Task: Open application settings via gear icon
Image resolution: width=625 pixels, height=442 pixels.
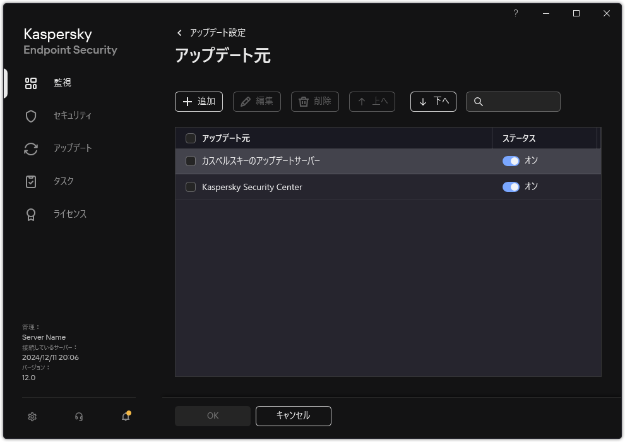Action: [32, 417]
